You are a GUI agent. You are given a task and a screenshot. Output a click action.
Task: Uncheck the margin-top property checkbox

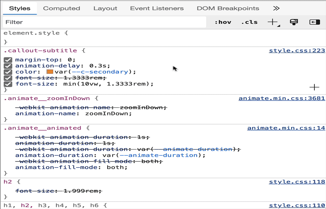point(8,60)
